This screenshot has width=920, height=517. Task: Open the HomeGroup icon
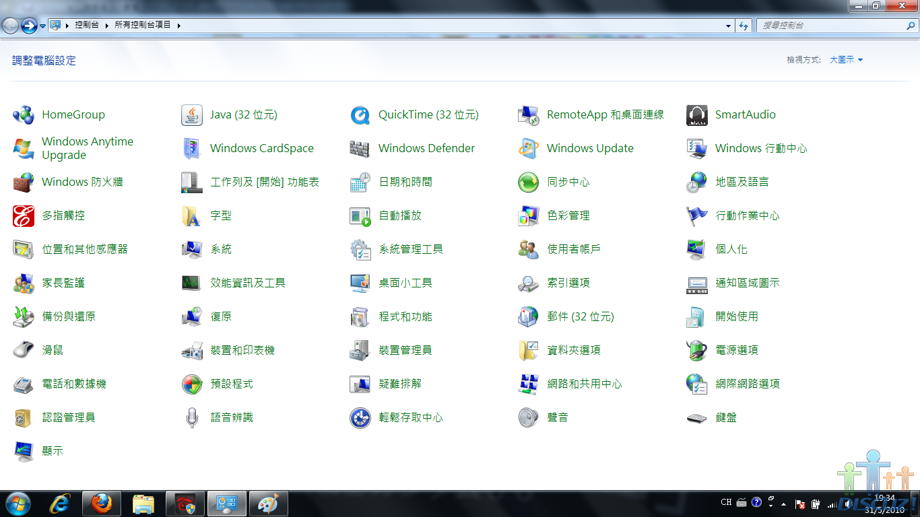coord(24,115)
